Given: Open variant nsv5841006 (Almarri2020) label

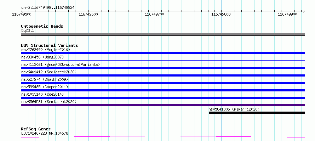Looking at the screenshot, I should (234, 109).
